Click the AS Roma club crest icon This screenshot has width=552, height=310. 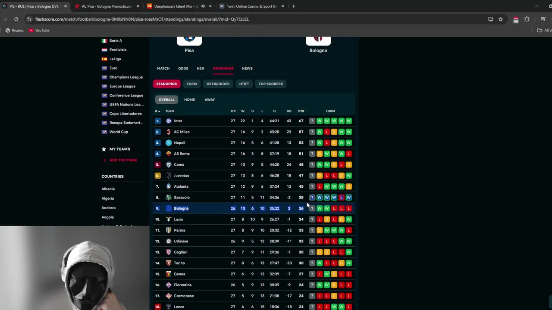pos(169,154)
